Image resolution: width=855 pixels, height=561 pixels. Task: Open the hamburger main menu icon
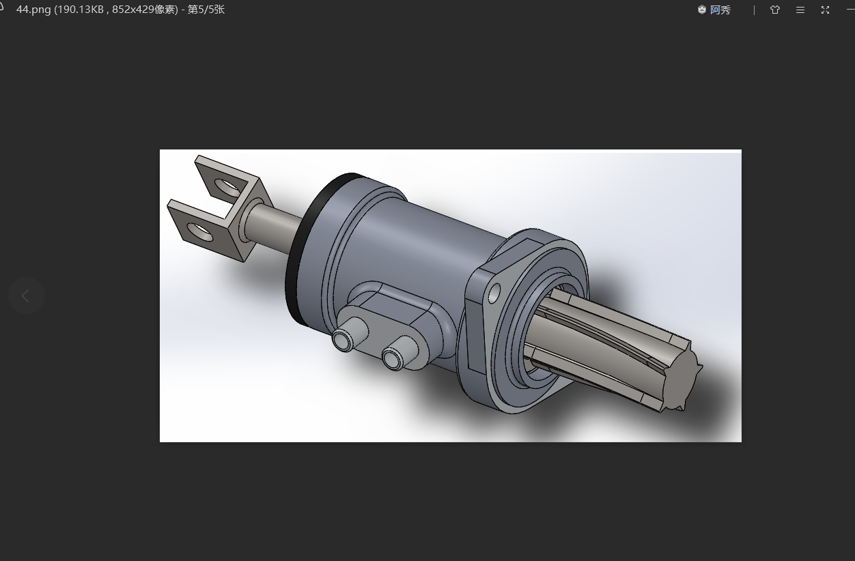pos(800,10)
